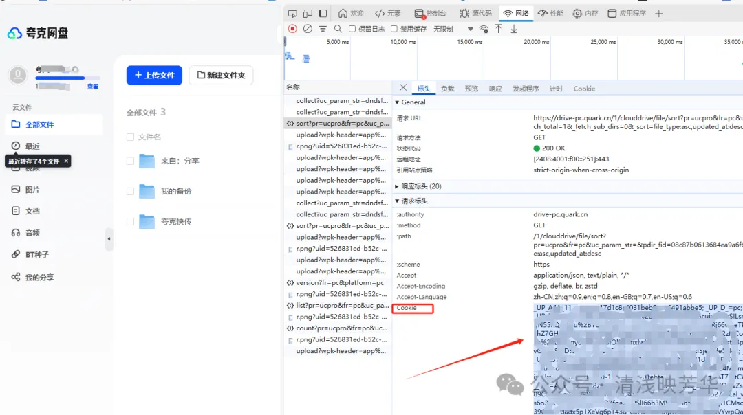Click the import HAR upload arrow

[499, 29]
